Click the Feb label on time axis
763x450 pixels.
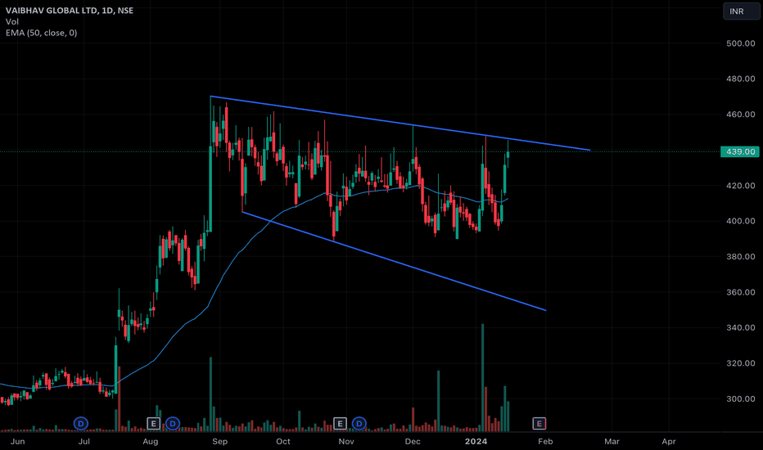(545, 441)
